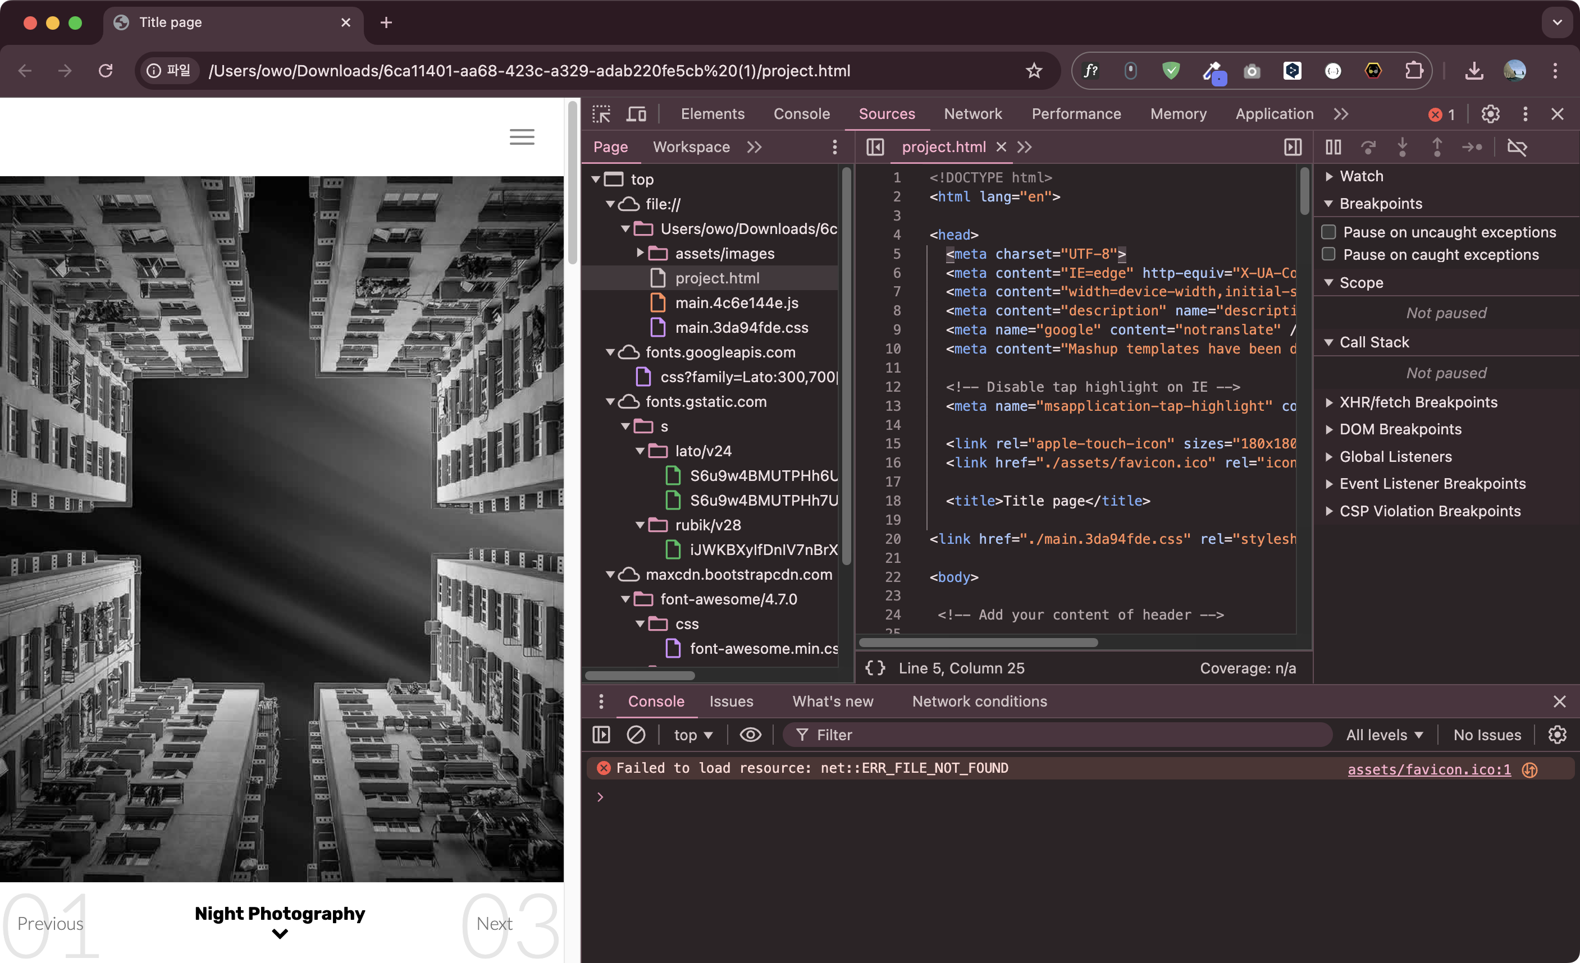The height and width of the screenshot is (963, 1580).
Task: Open the assets/favicon.ico:1 error link
Action: point(1430,769)
